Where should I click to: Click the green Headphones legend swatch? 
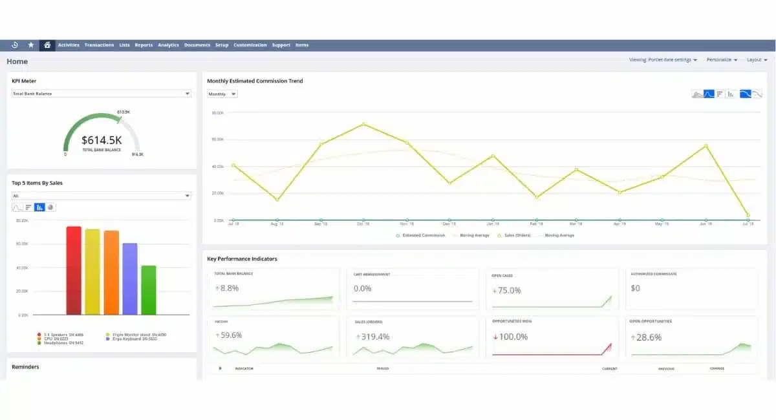[39, 342]
